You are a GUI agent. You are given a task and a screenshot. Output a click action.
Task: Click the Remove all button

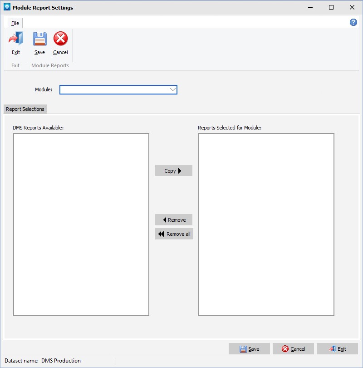click(174, 234)
